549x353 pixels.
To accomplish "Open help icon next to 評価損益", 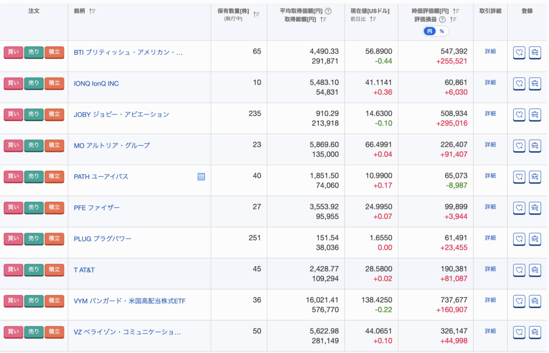I will [442, 20].
